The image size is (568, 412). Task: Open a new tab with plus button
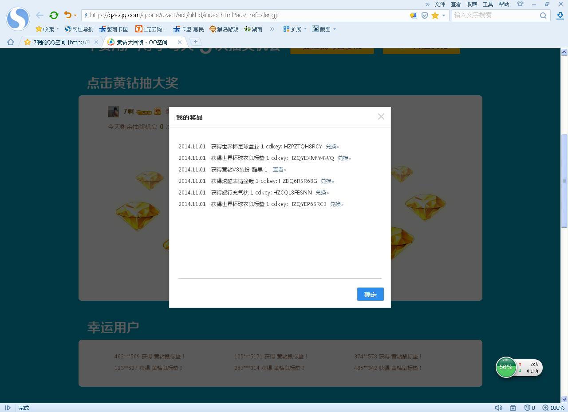[x=196, y=42]
